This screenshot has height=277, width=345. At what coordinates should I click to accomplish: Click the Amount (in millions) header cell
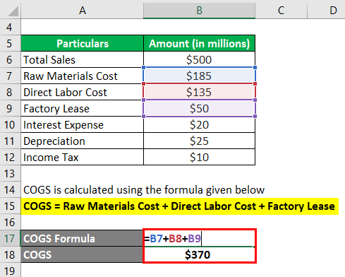199,43
